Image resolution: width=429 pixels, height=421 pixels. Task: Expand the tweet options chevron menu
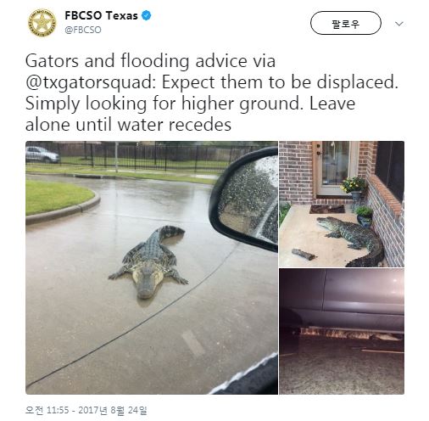[x=398, y=24]
